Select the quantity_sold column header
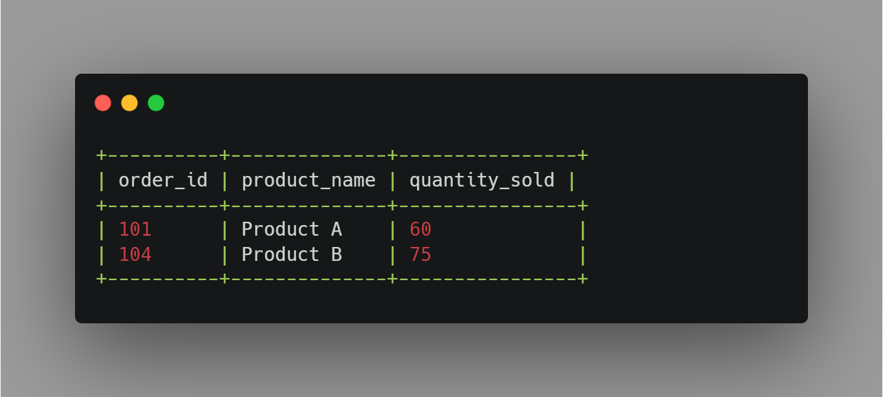883x397 pixels. 482,180
